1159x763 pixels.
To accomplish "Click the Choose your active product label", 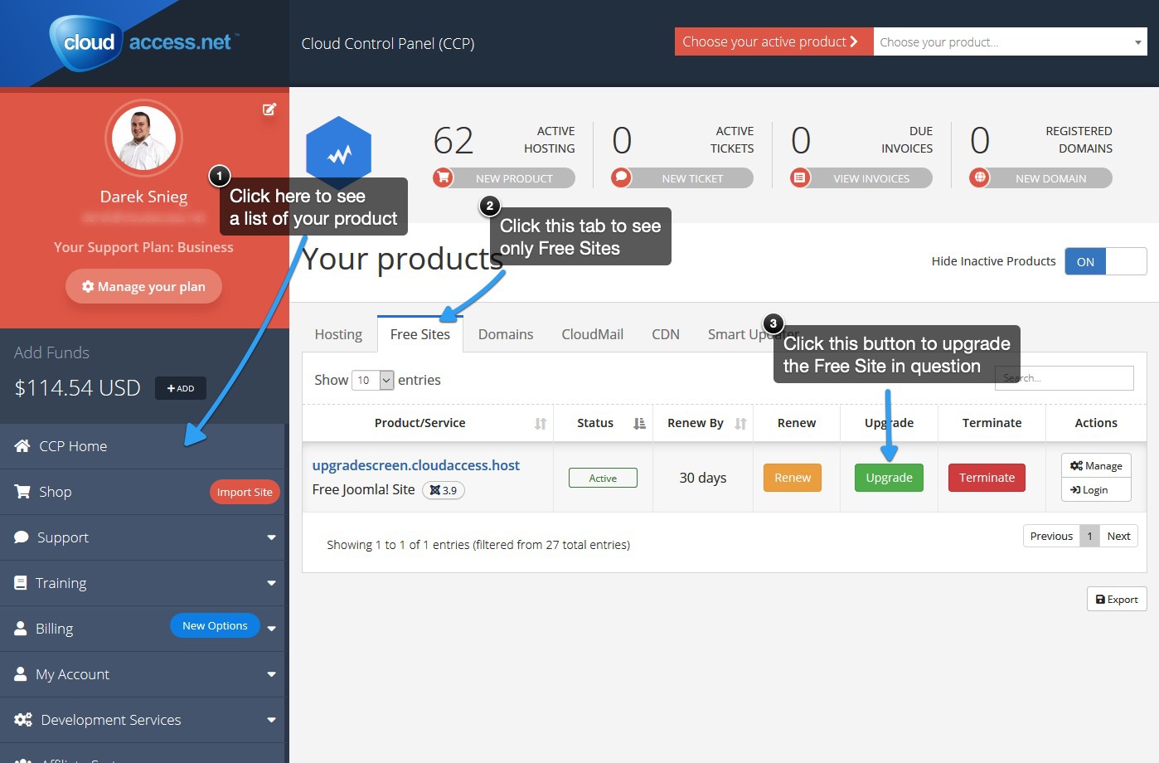I will pyautogui.click(x=774, y=41).
